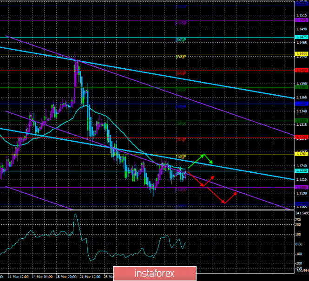Select the [3/8]P Murrey level label
Image resolution: width=309 pixels, height=281 pixels.
tap(181, 124)
